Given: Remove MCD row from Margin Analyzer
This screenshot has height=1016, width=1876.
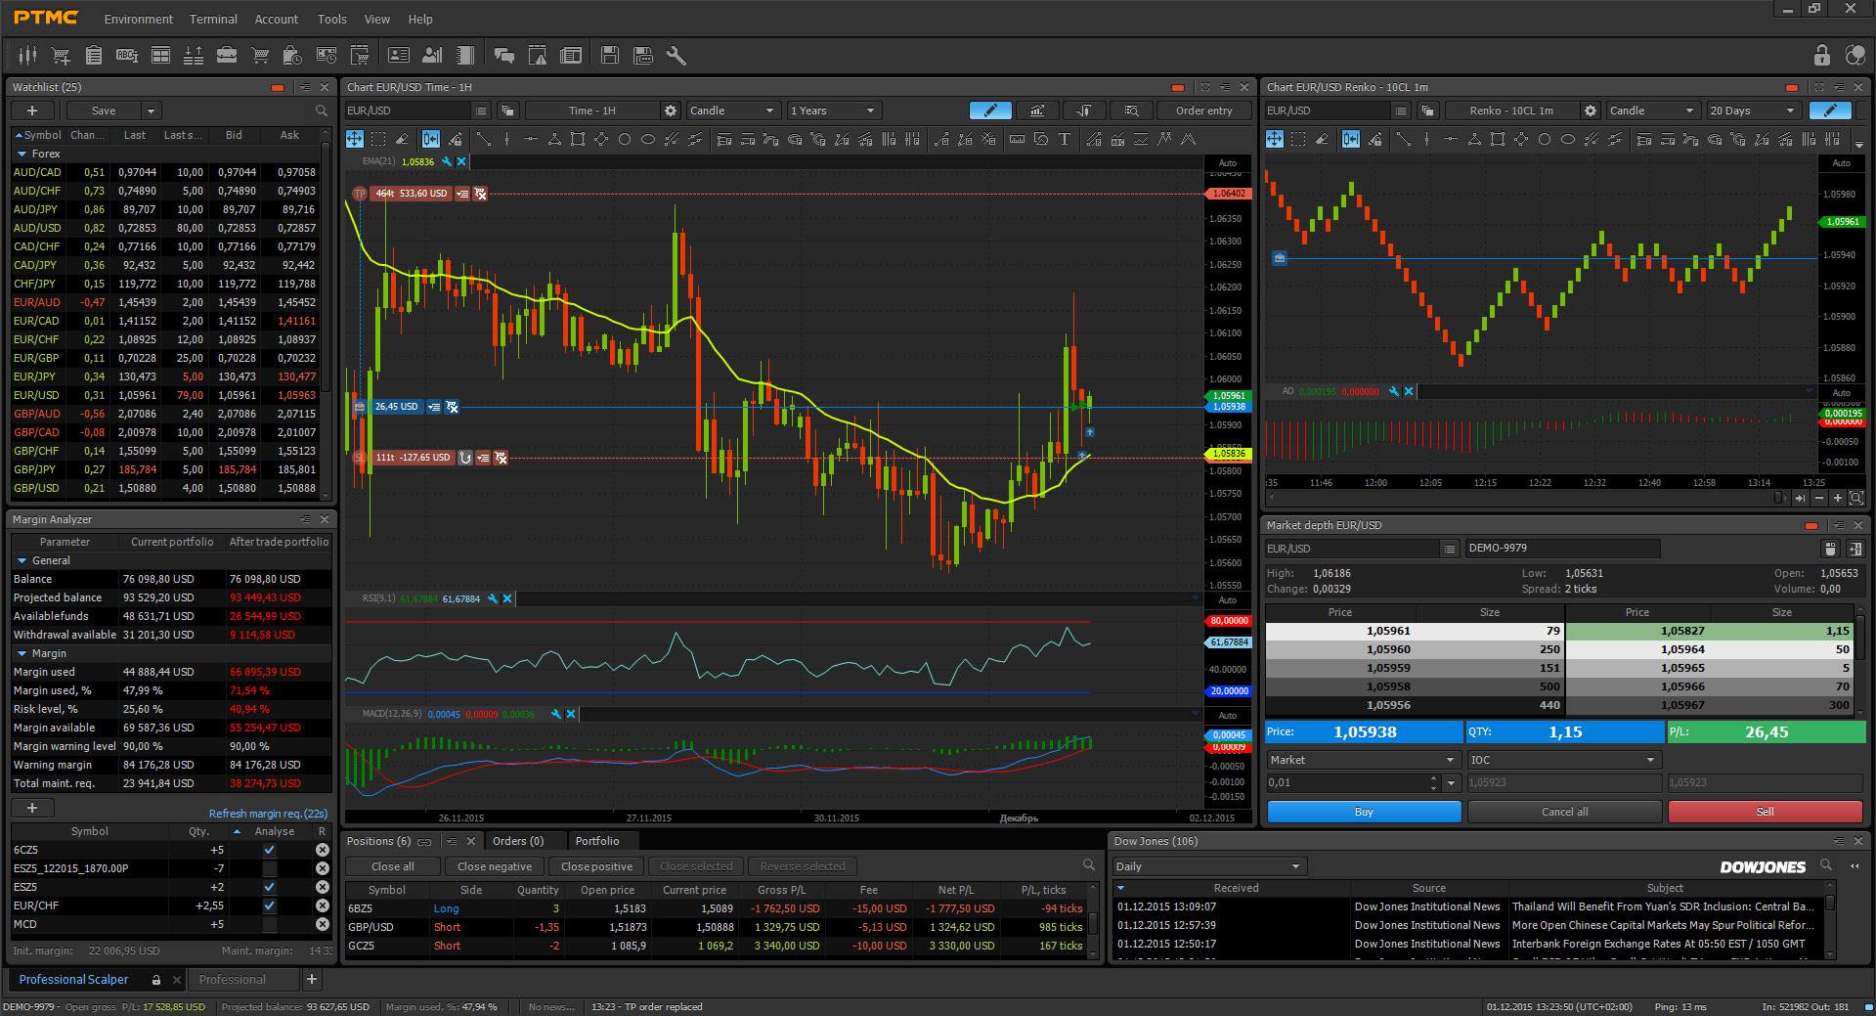Looking at the screenshot, I should [322, 924].
